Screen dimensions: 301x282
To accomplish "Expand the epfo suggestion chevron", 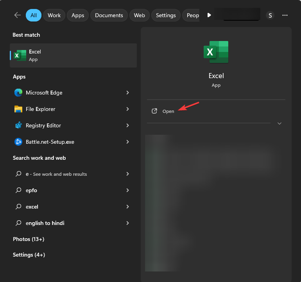I will [128, 190].
